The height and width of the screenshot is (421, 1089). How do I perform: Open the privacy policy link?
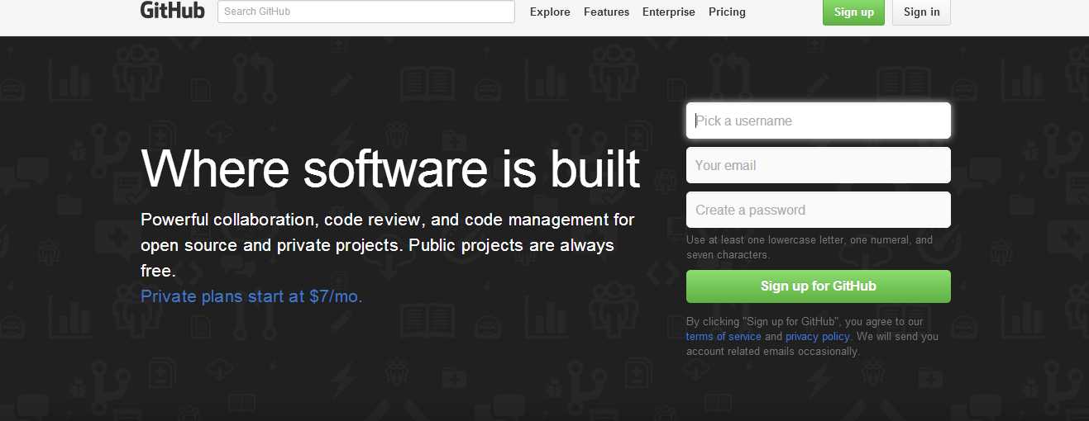(817, 337)
